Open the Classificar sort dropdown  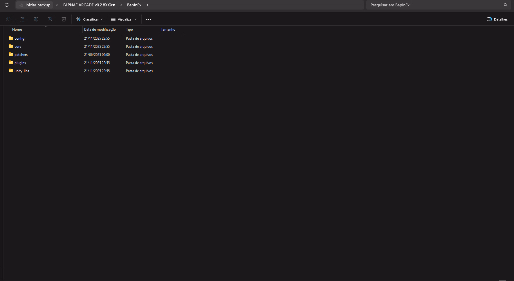(89, 19)
